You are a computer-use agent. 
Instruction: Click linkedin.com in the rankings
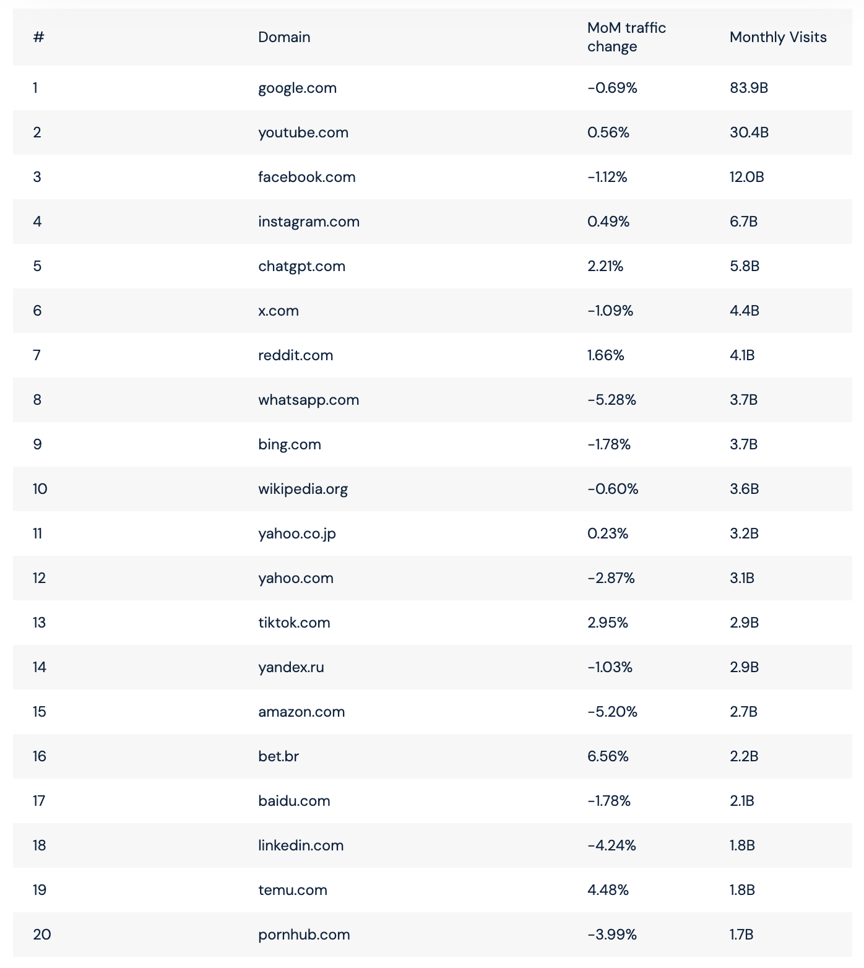301,845
